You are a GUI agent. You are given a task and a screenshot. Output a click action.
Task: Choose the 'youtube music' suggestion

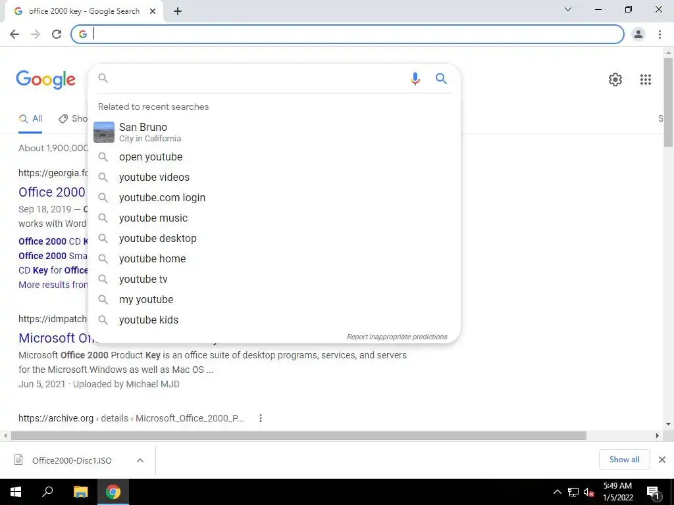pyautogui.click(x=274, y=218)
